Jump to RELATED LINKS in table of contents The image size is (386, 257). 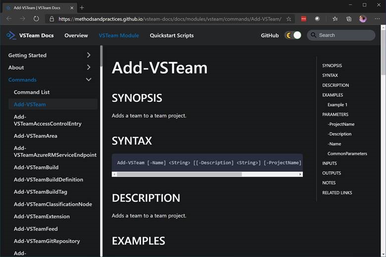pyautogui.click(x=337, y=193)
